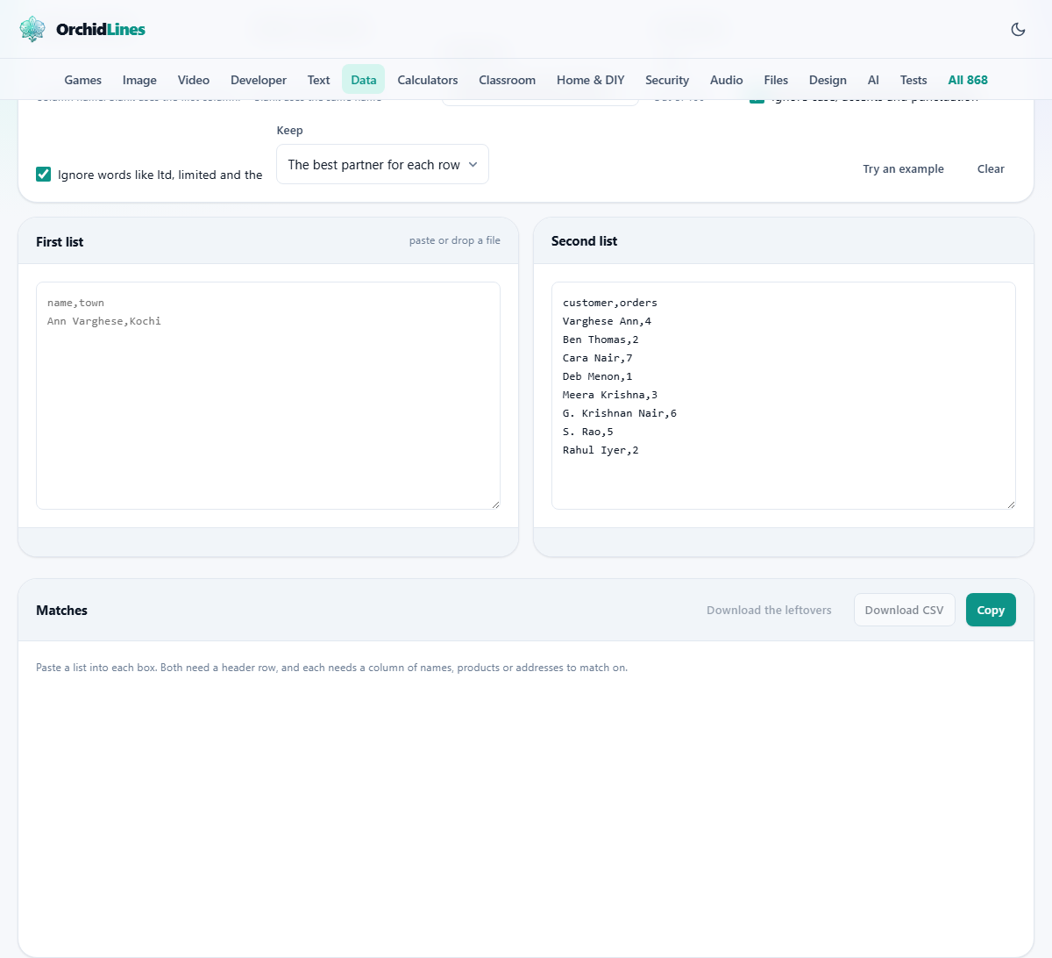Click the 'paste or drop a file' hint
The image size is (1052, 958).
(x=455, y=240)
